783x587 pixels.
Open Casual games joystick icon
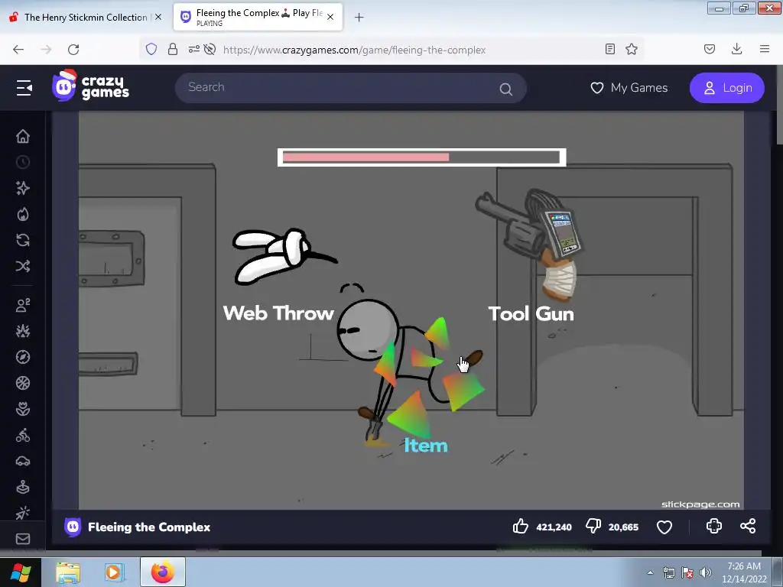[23, 487]
